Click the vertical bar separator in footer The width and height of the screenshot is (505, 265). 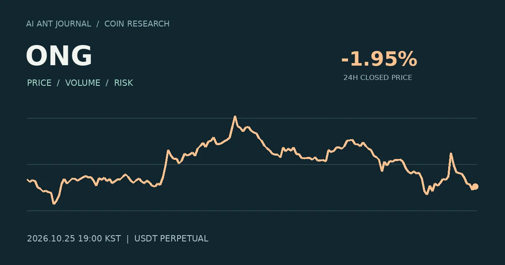point(128,239)
